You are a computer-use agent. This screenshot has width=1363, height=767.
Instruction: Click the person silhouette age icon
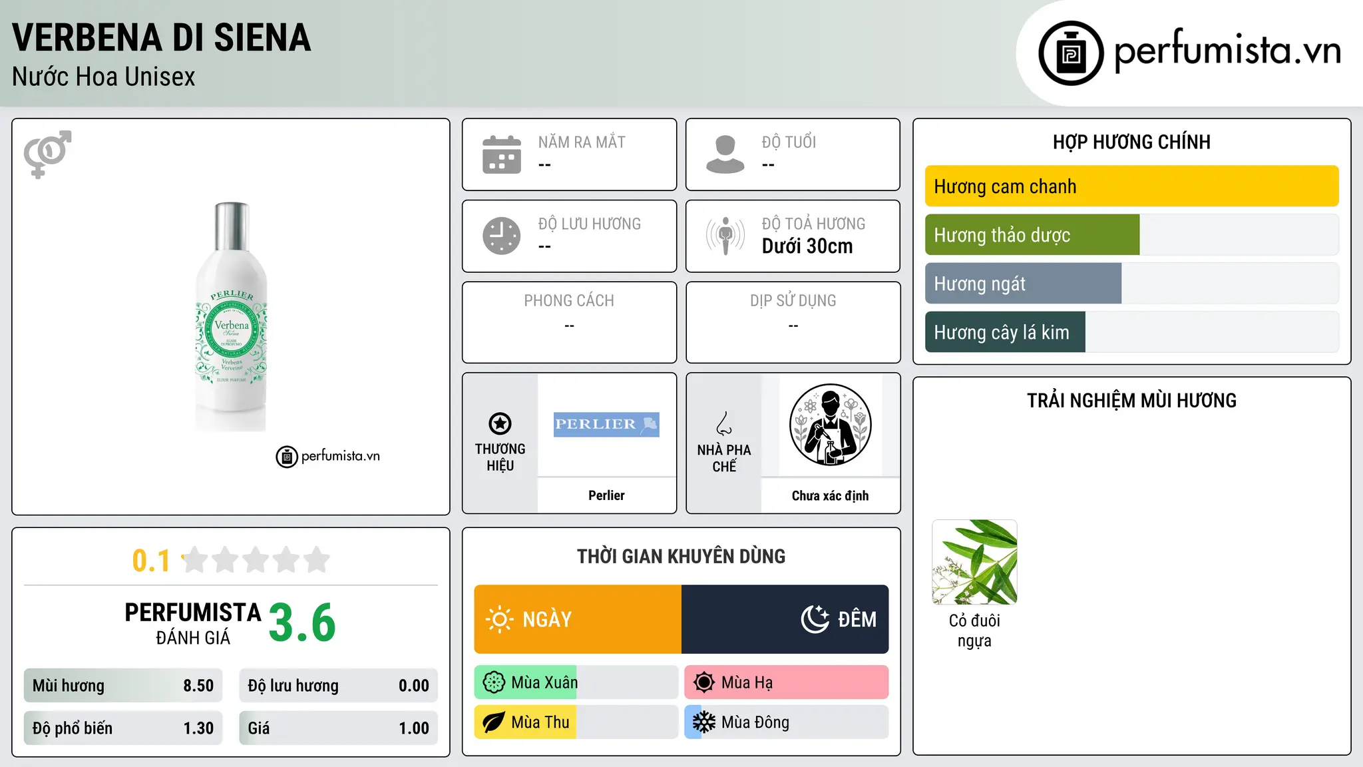coord(725,154)
